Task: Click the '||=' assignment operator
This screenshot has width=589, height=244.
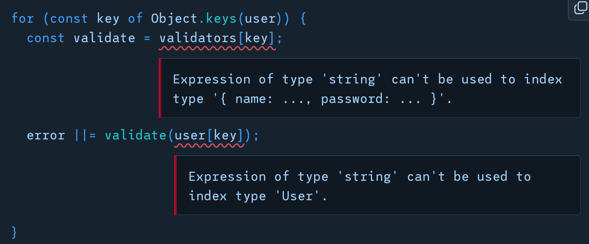Action: coord(84,135)
